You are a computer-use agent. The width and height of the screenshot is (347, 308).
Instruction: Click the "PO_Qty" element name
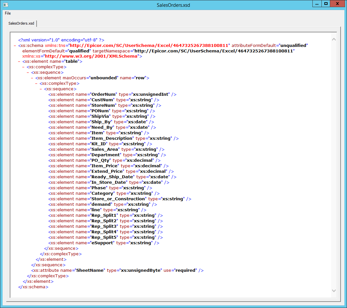(x=101, y=160)
